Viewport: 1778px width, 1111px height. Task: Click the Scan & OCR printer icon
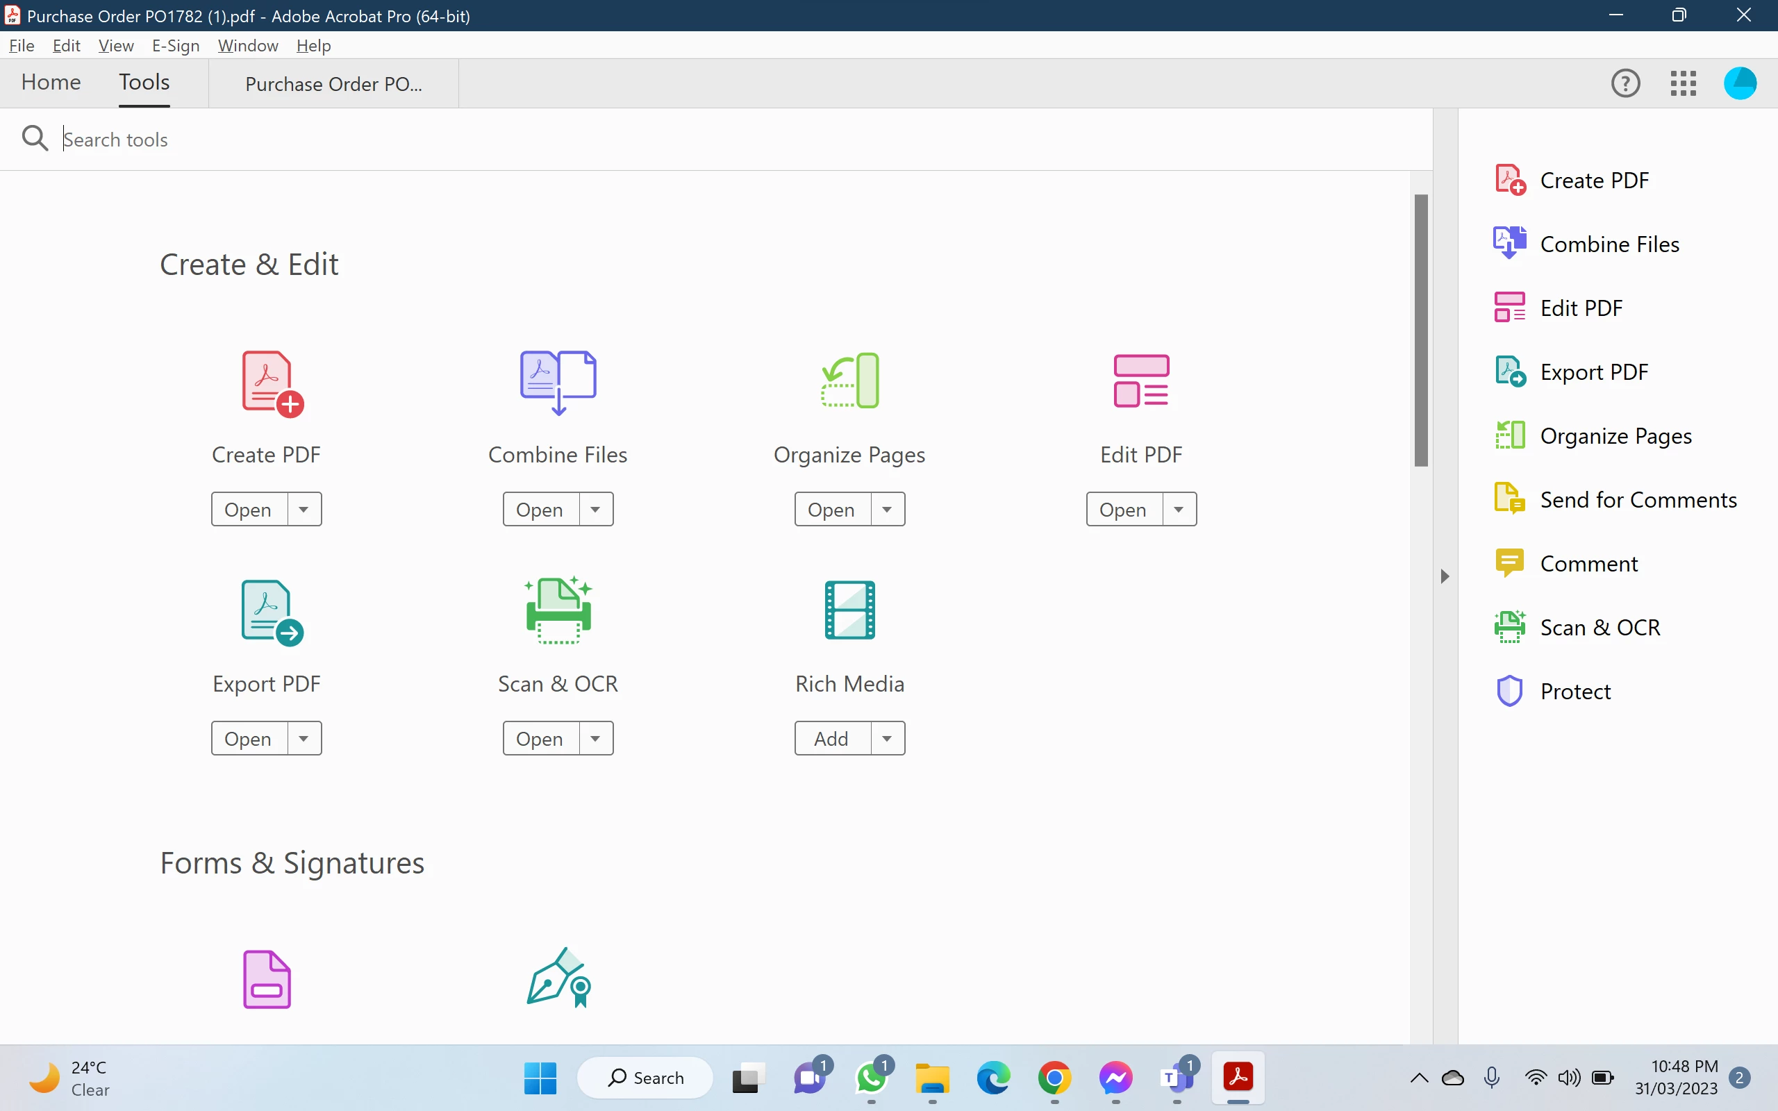[558, 610]
